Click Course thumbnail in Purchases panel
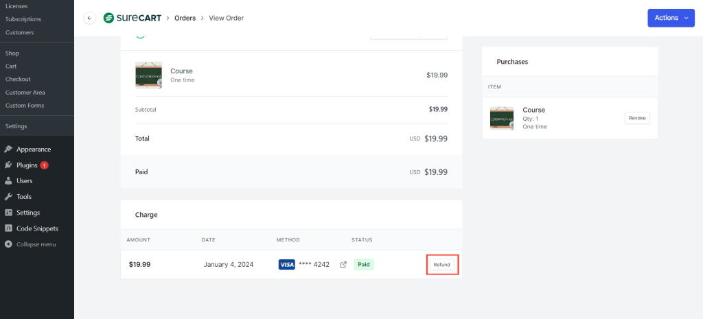 pos(501,118)
